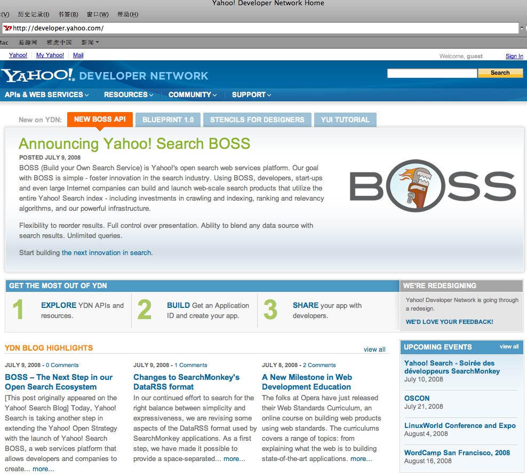Viewport: 527px width, 476px height.
Task: Open the 书签(B) bookmarks menu
Action: point(68,14)
